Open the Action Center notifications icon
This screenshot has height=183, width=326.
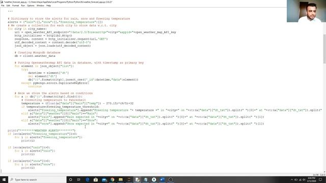point(320,179)
